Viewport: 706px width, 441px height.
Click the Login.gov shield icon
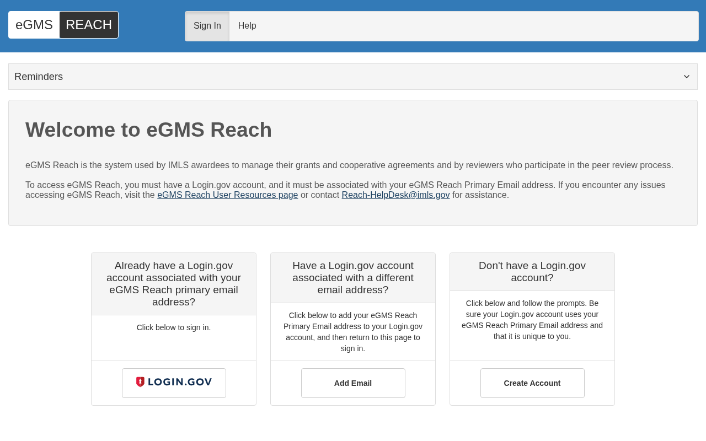coord(140,382)
